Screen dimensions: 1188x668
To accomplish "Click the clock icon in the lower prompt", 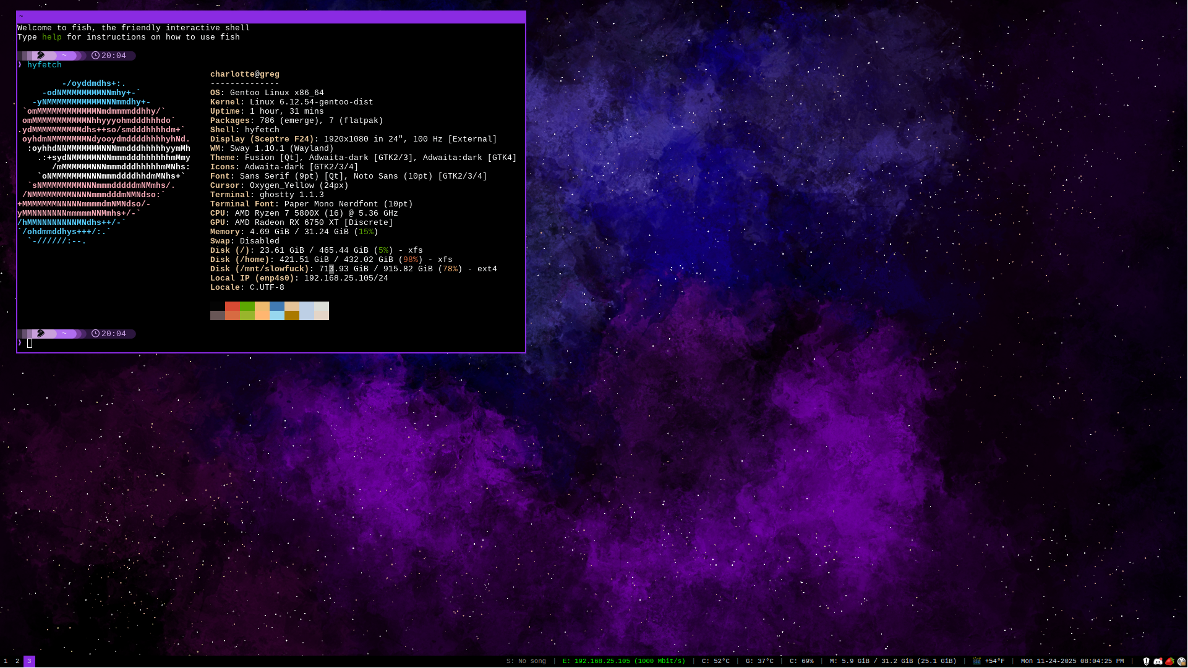I will click(x=95, y=334).
